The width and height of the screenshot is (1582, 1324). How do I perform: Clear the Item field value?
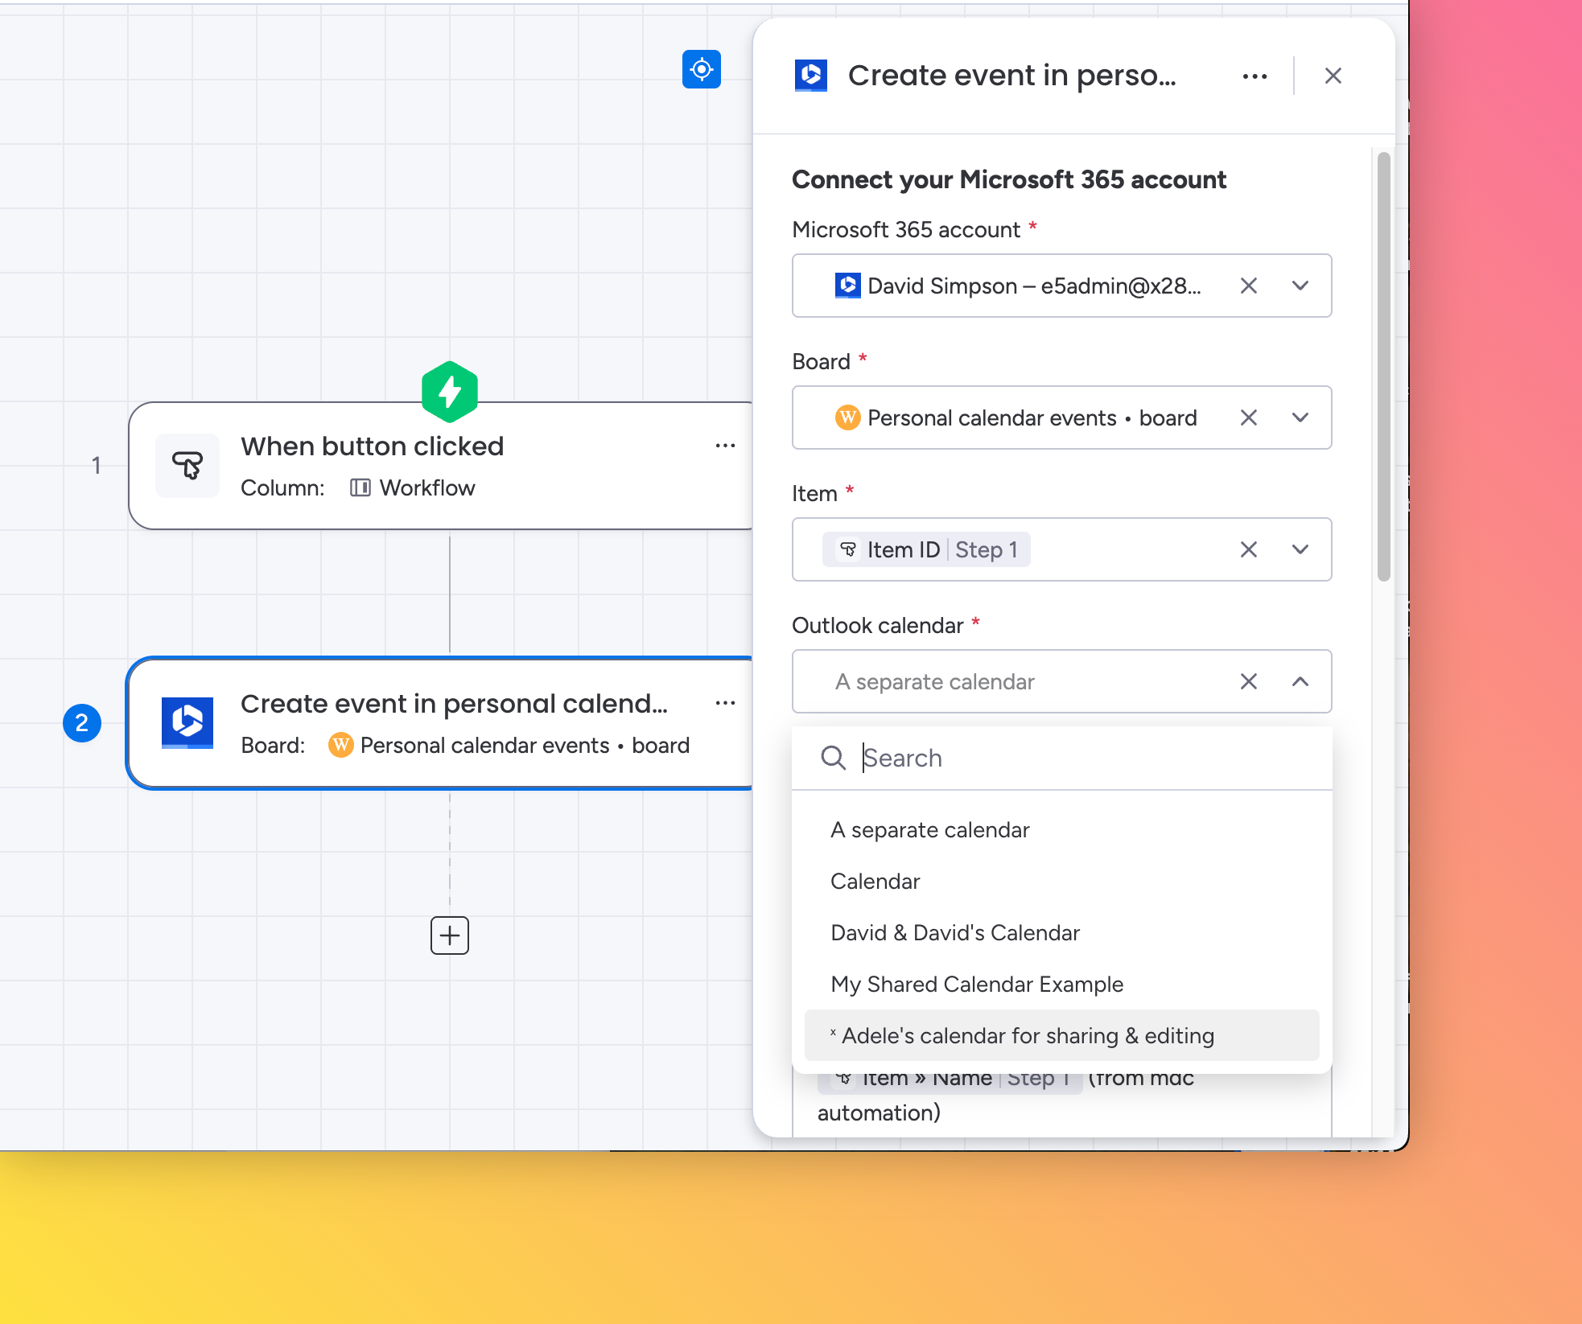1248,549
